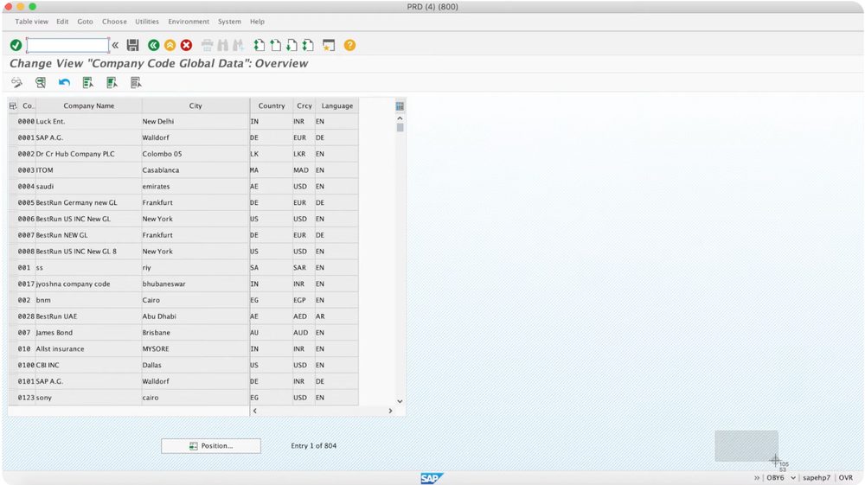Open the System menu
The height and width of the screenshot is (485, 865).
229,22
